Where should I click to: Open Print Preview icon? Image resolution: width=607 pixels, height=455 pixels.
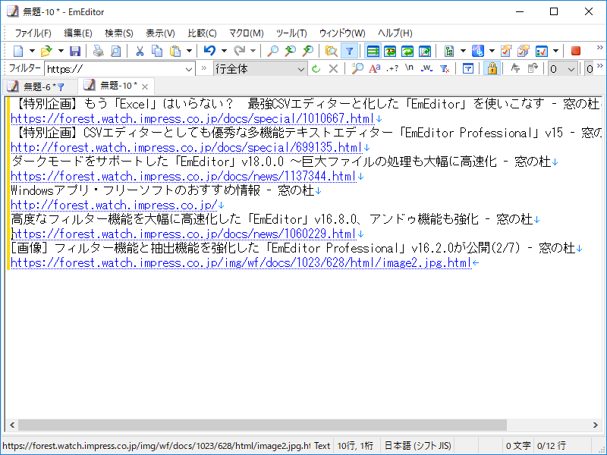115,51
